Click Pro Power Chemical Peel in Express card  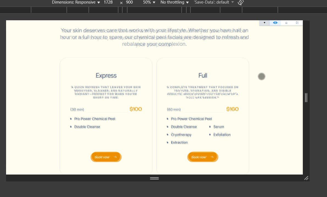click(95, 119)
